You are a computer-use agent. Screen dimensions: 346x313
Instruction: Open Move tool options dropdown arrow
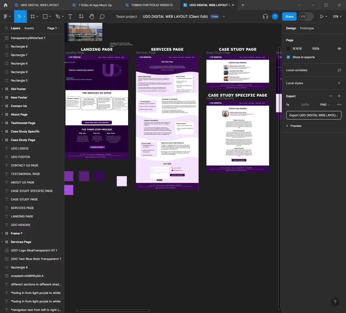coord(24,16)
